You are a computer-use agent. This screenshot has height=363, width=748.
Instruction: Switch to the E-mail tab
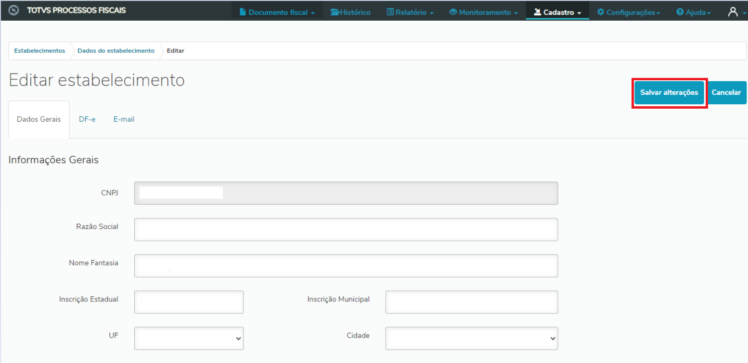[x=124, y=119]
